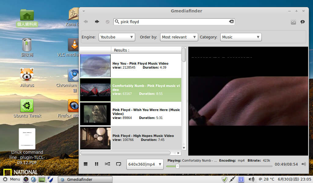The image size is (313, 183).
Task: Open the Engine dropdown set to Youtube
Action: coord(117,37)
